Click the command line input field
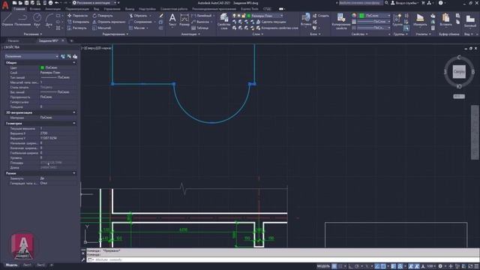 (282, 259)
